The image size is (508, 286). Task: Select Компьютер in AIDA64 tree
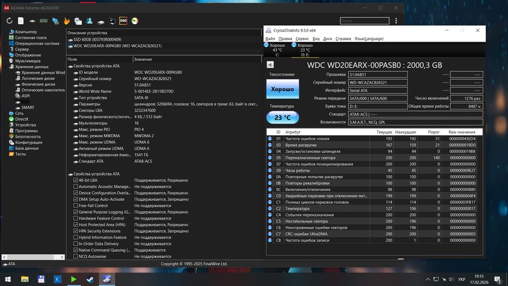pos(26,31)
